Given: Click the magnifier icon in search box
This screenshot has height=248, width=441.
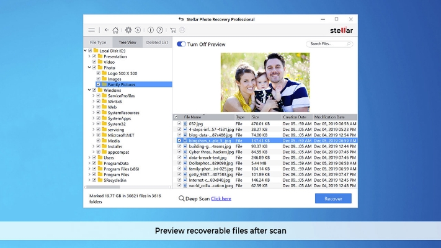Looking at the screenshot, I should (x=349, y=44).
